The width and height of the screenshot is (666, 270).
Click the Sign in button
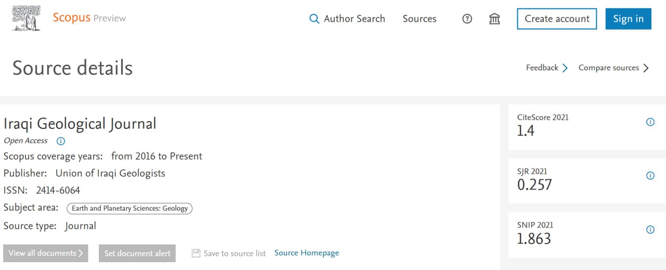(x=628, y=19)
